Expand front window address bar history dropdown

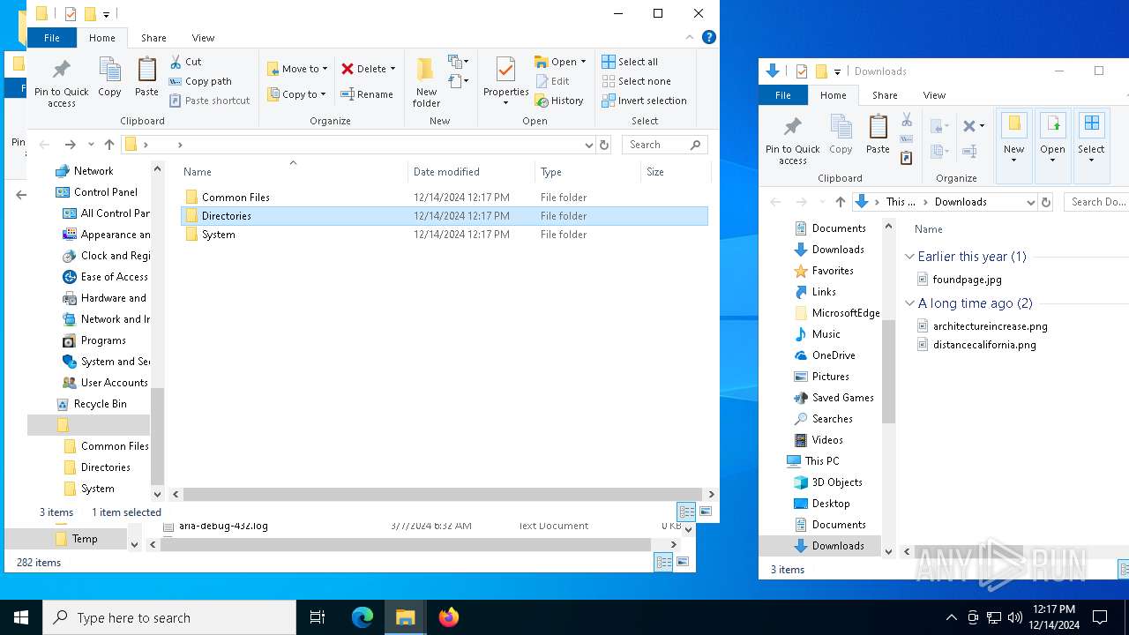[589, 145]
